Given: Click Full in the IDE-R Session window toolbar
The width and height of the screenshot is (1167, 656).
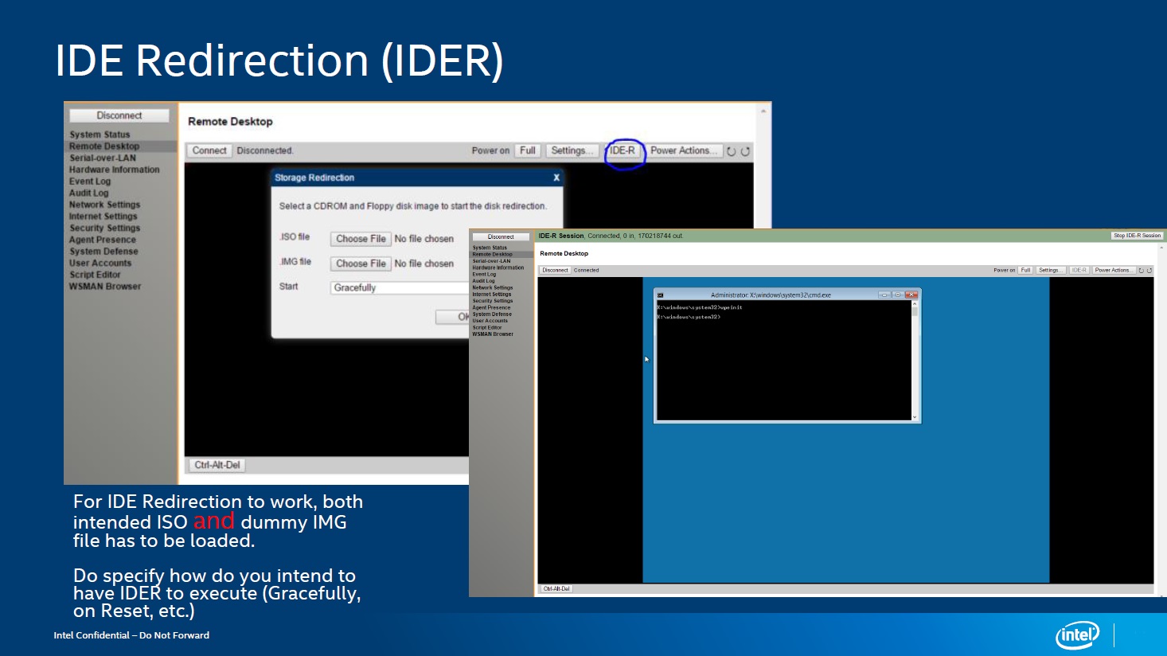Looking at the screenshot, I should 1025,271.
